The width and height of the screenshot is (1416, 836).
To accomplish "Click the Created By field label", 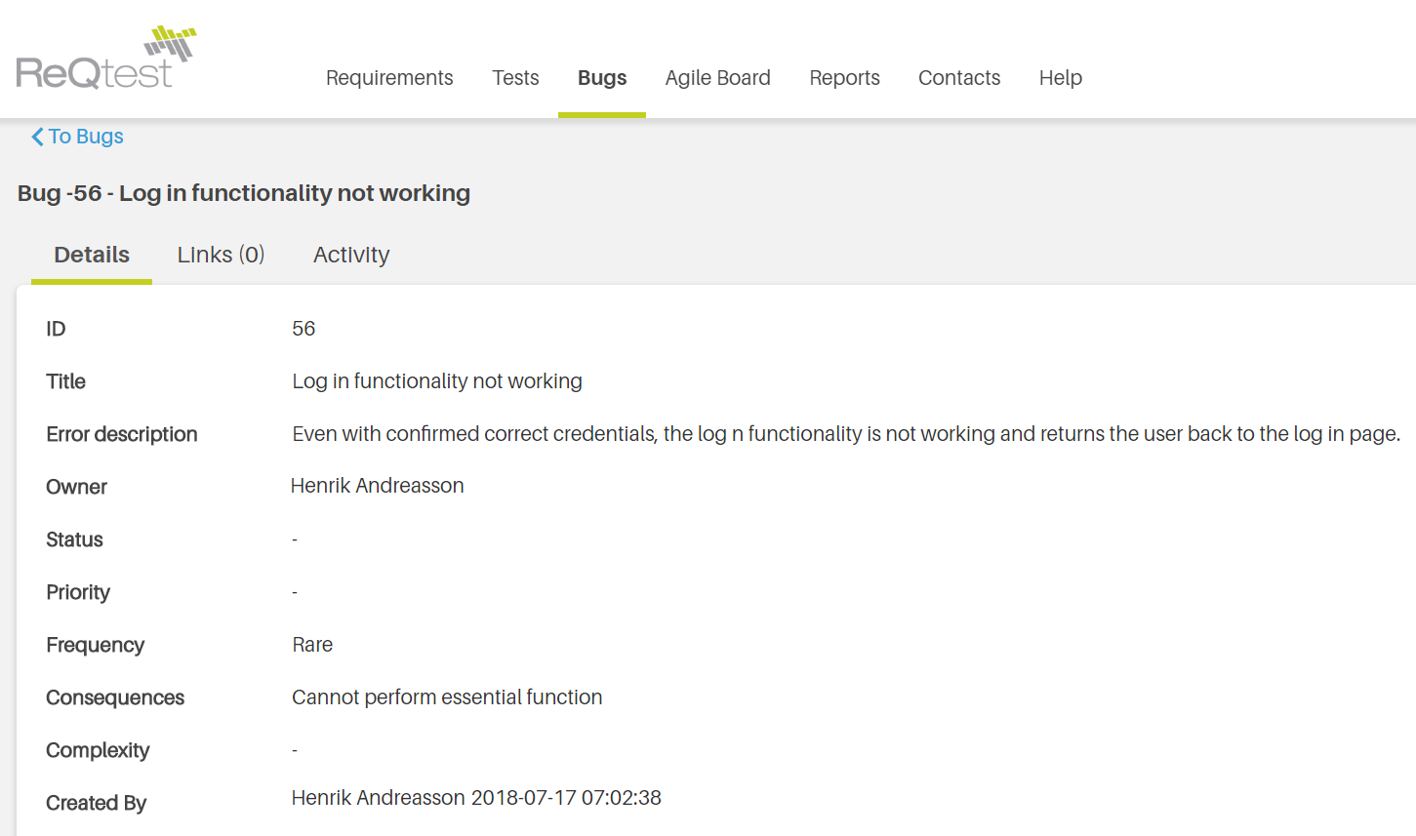I will click(x=96, y=803).
